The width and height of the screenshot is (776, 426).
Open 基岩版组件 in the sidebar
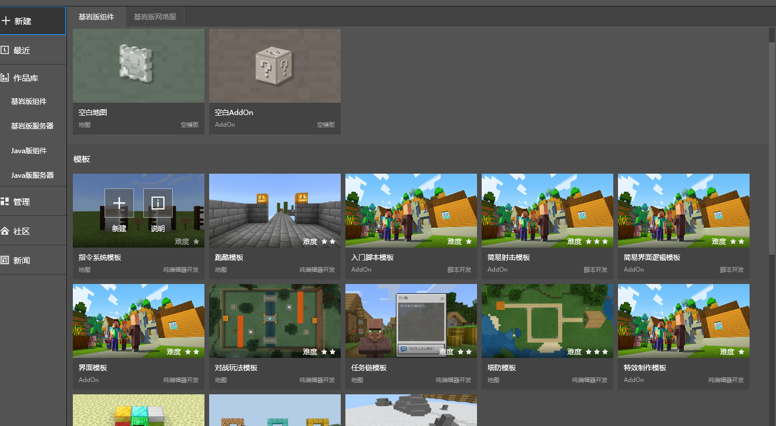click(x=29, y=101)
